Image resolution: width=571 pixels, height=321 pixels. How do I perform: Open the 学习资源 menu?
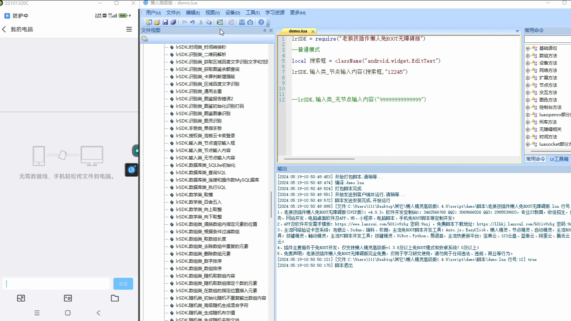275,13
